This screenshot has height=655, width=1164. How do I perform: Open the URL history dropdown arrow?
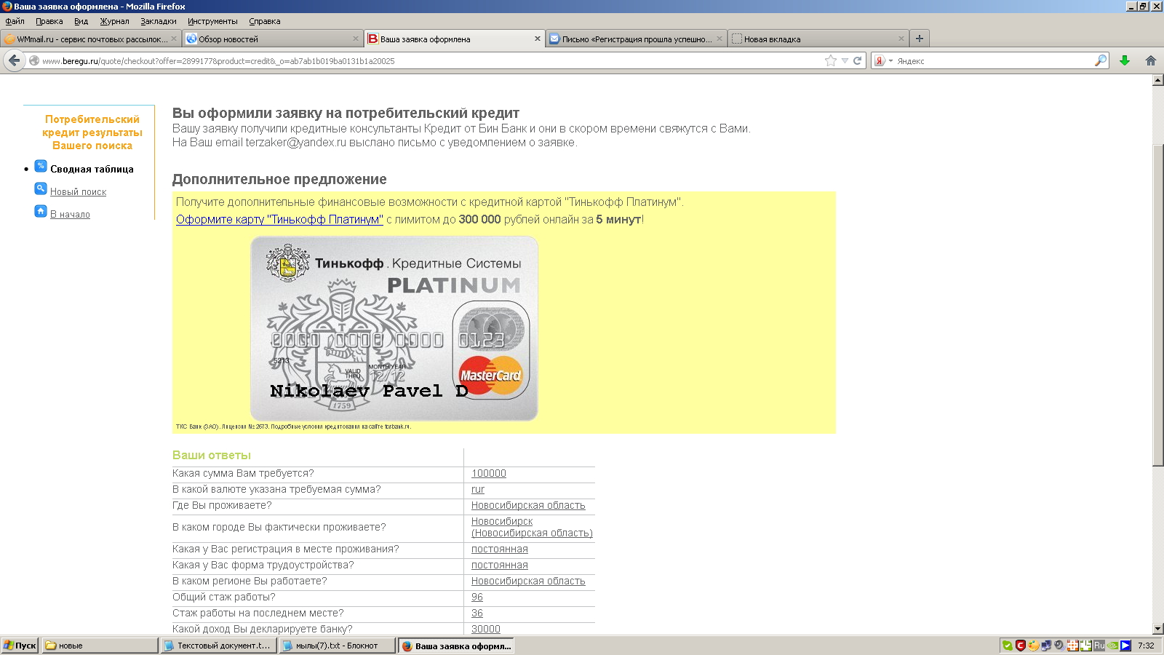(x=845, y=61)
